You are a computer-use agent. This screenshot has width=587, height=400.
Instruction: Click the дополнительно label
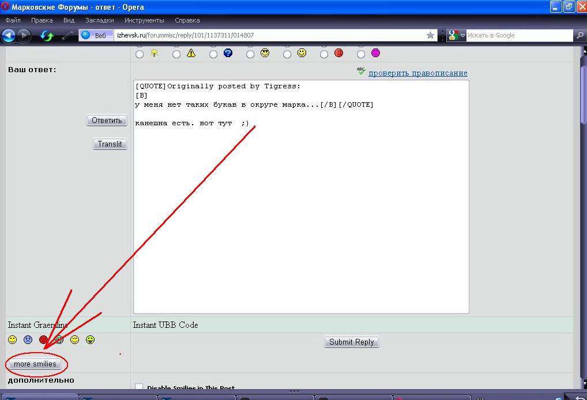[41, 380]
